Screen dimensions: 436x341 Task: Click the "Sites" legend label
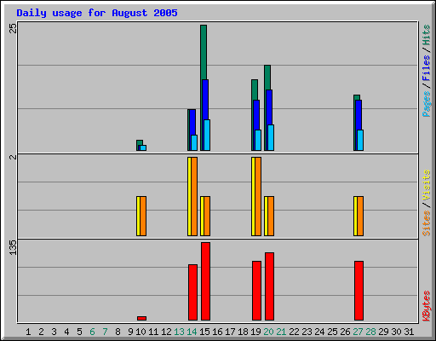coord(426,223)
